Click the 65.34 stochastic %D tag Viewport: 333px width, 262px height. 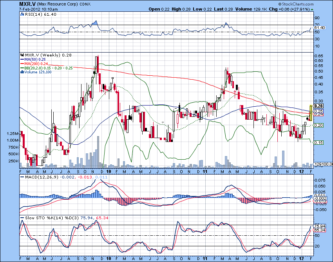click(x=320, y=230)
